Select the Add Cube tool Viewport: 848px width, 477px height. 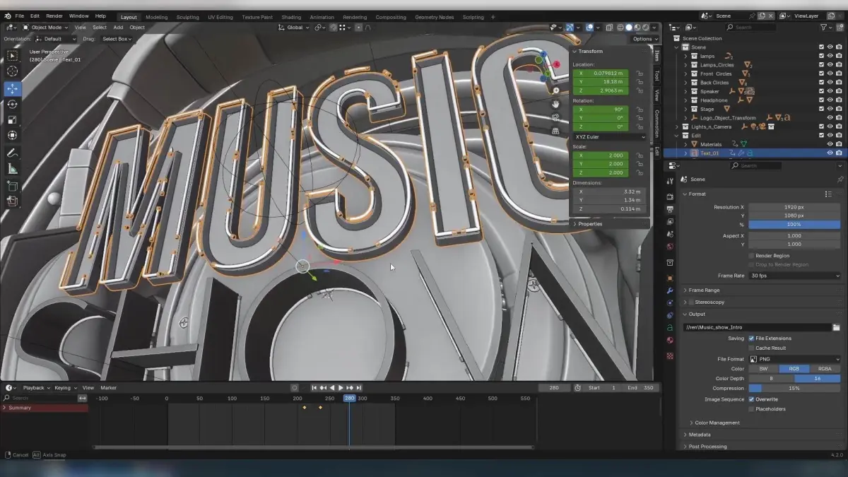tap(13, 187)
